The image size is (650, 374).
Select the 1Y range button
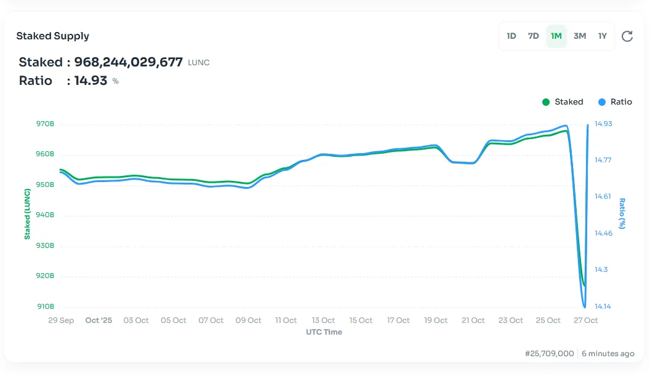click(601, 36)
